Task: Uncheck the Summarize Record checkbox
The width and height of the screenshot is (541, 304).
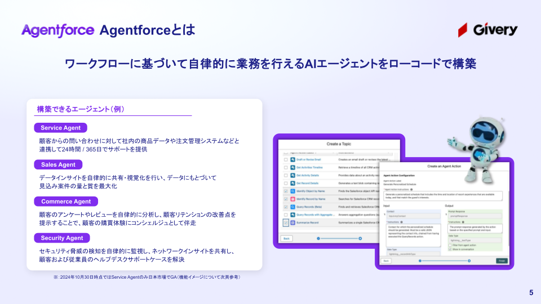Action: pyautogui.click(x=286, y=223)
